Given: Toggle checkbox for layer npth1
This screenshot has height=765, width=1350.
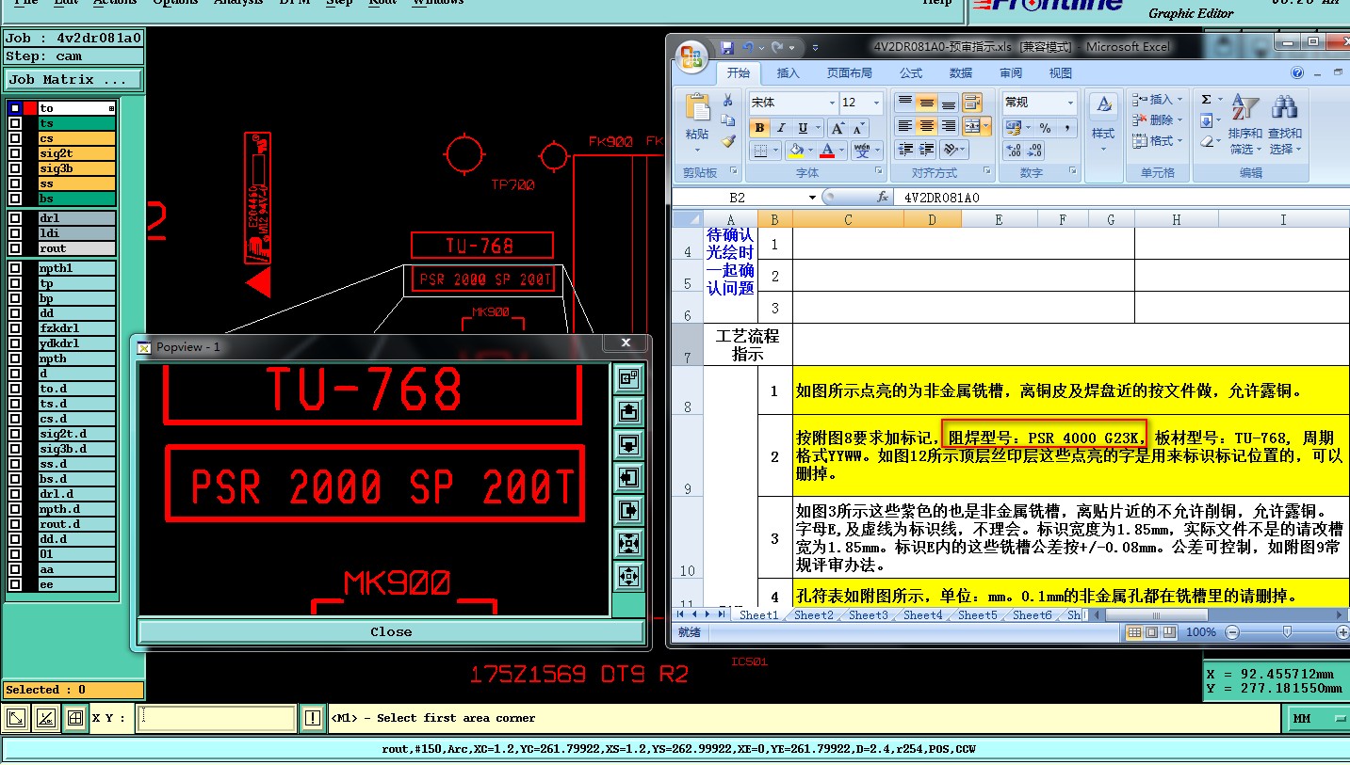Looking at the screenshot, I should click(14, 268).
